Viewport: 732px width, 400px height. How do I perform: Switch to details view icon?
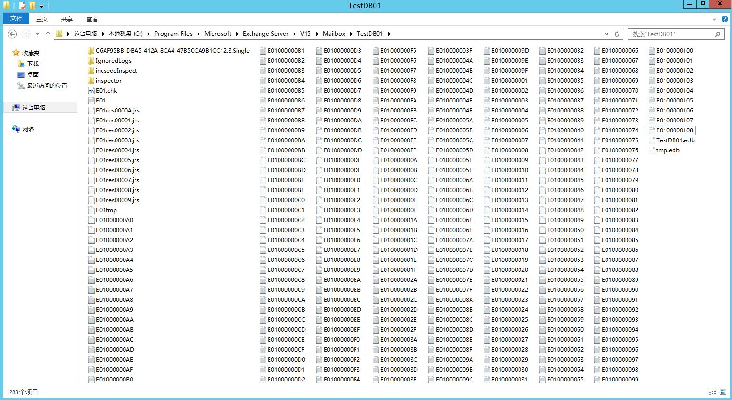click(x=712, y=392)
